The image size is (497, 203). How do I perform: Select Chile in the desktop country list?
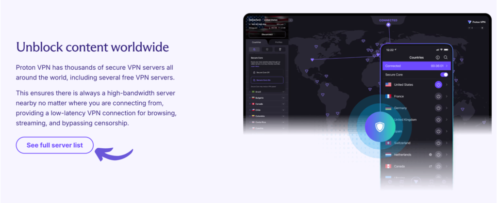pyautogui.click(x=267, y=109)
